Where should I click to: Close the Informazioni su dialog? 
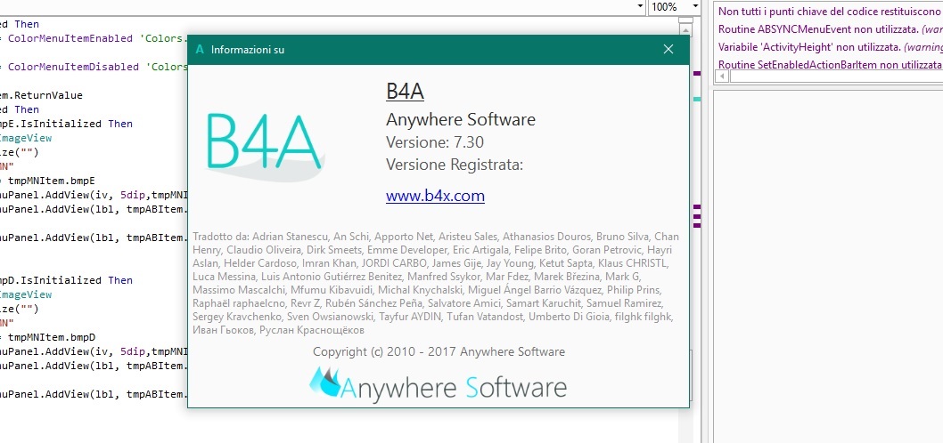(x=668, y=50)
